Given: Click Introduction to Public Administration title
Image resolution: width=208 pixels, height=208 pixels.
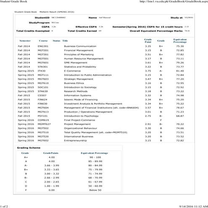Looking at the screenshot, I should (x=88, y=75).
